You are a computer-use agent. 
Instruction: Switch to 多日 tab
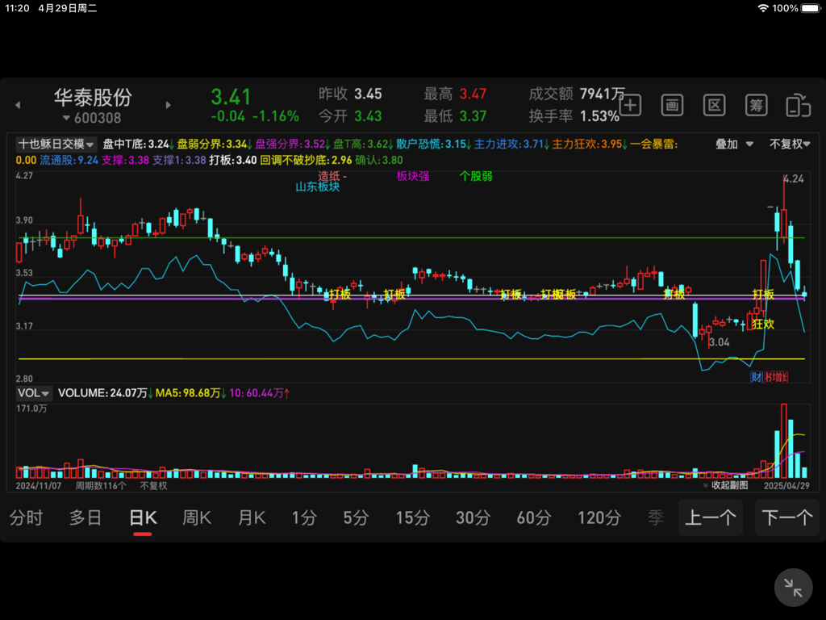86,517
